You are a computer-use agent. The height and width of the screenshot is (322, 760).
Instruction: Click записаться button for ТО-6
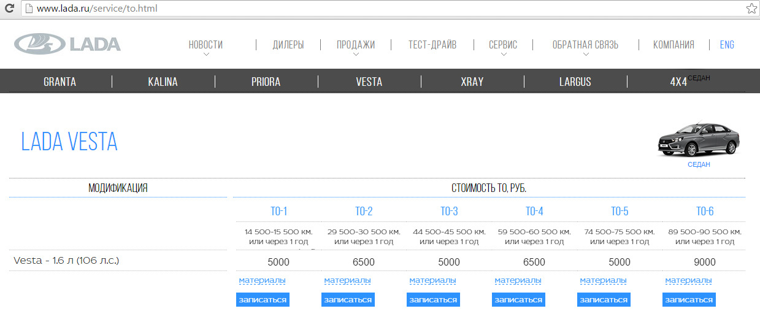689,299
